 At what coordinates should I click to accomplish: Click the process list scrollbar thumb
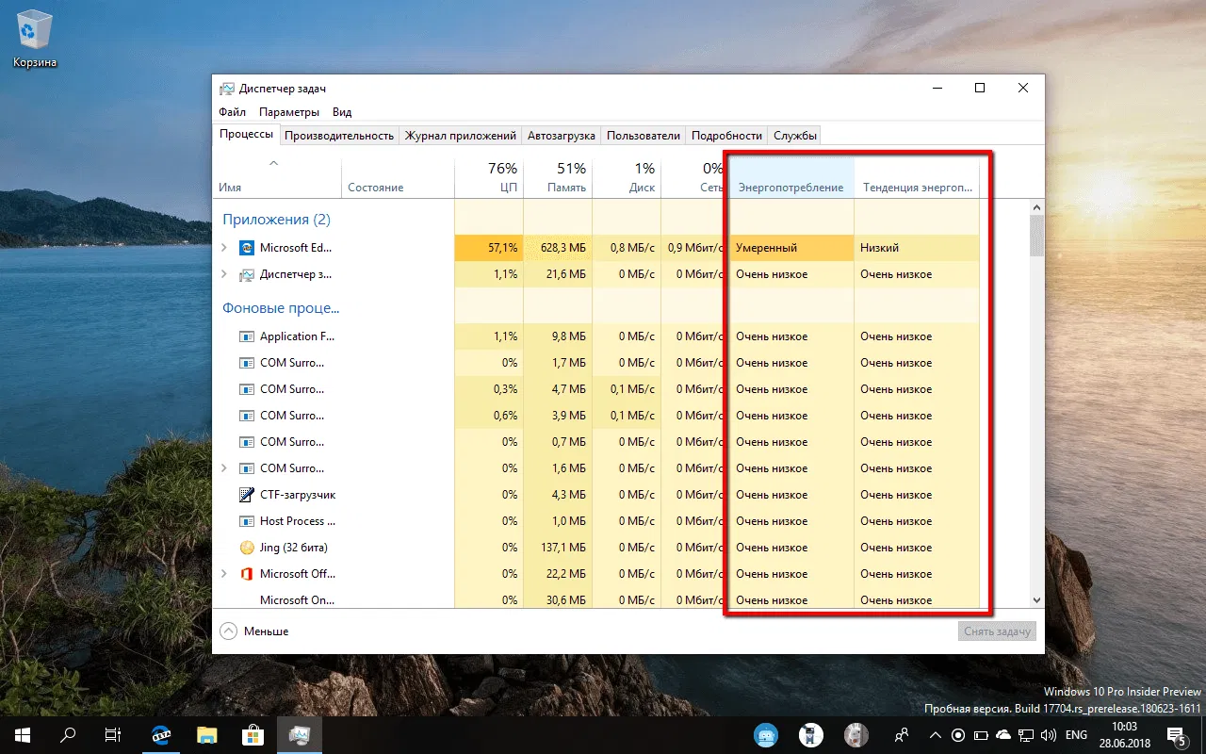tap(1036, 236)
